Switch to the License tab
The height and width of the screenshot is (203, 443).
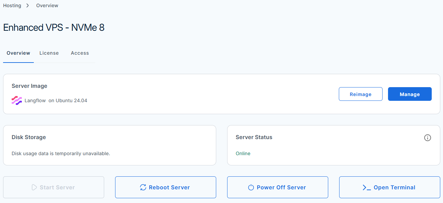click(49, 53)
